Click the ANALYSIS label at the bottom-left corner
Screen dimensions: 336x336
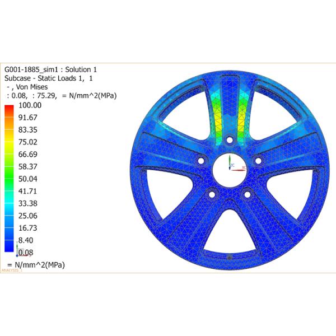11,270
